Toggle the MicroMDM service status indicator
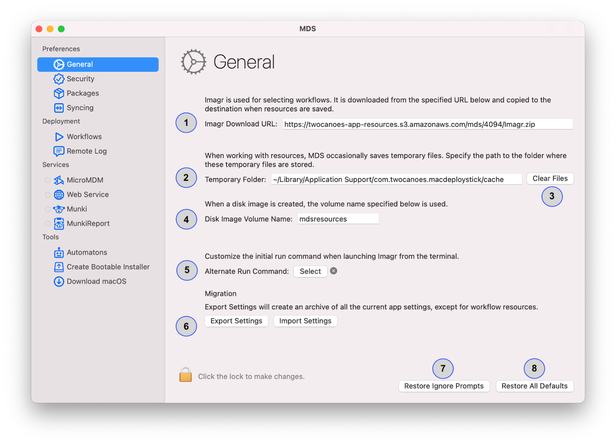This screenshot has width=616, height=444. (48, 180)
